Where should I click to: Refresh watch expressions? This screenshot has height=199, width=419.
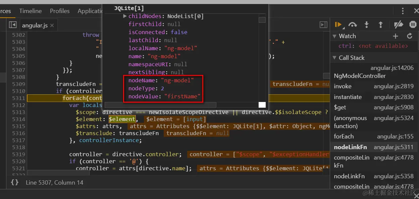[409, 36]
